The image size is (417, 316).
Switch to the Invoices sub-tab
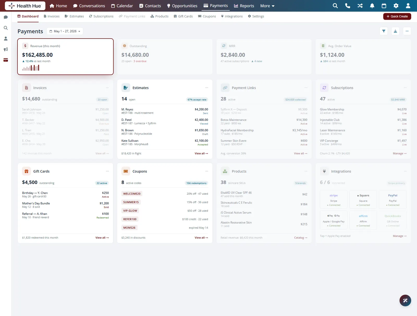[x=52, y=16]
